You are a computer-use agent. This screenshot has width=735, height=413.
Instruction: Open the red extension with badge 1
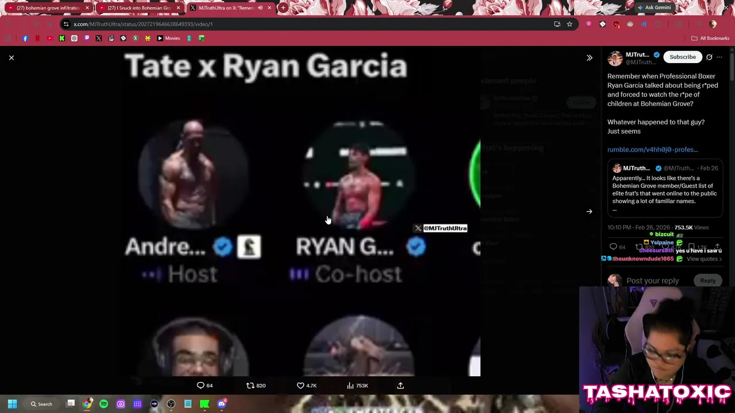point(616,24)
